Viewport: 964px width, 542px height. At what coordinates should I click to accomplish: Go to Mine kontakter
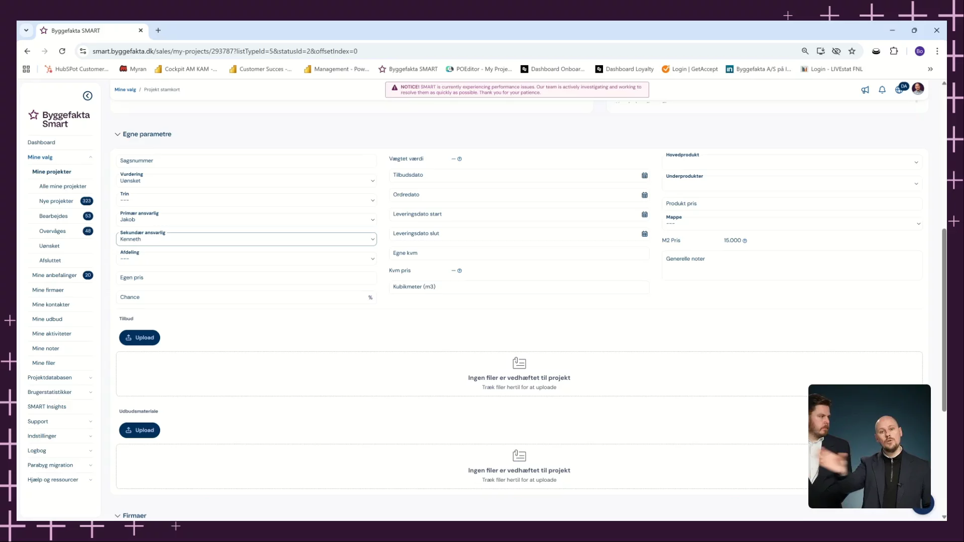point(51,305)
